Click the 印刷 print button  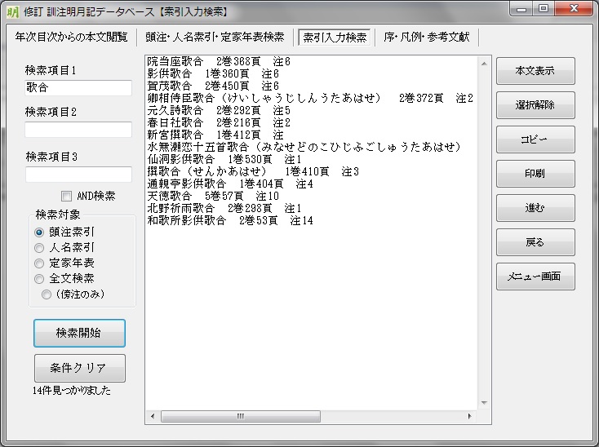coord(535,174)
